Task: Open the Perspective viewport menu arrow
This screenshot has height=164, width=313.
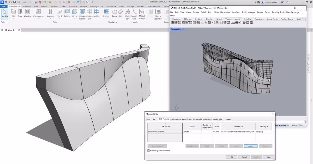Action: 184,29
